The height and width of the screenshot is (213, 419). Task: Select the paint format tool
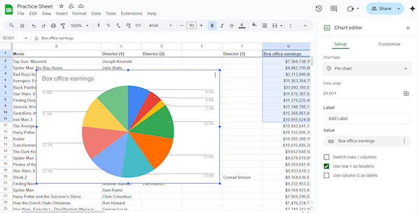point(63,26)
